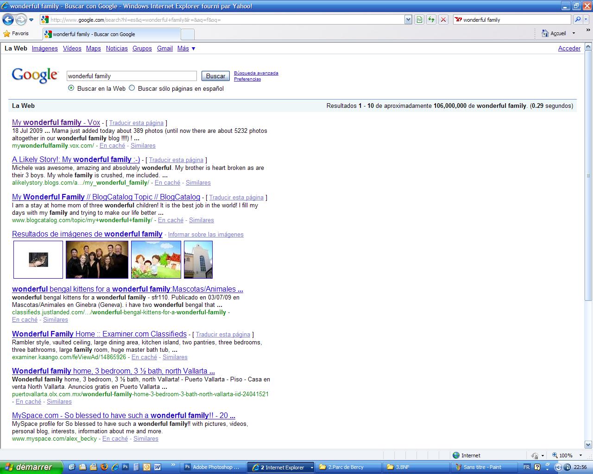
Task: Launch Firefox from quick launch bar
Action: (104, 467)
